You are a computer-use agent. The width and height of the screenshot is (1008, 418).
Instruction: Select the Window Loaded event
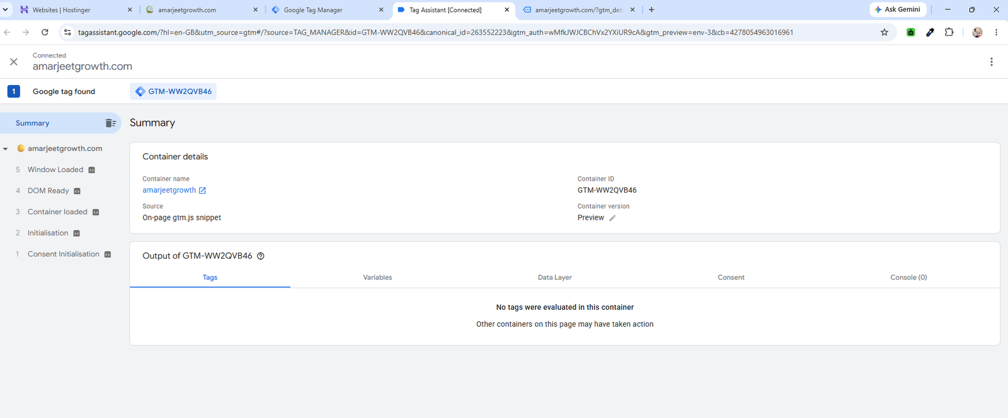(55, 170)
